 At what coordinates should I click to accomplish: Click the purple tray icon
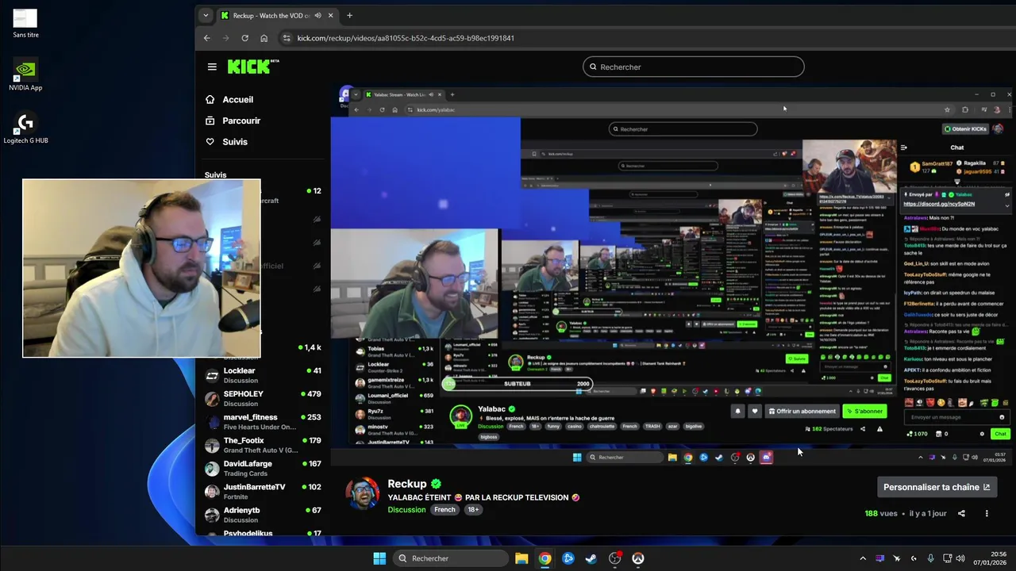pos(879,558)
